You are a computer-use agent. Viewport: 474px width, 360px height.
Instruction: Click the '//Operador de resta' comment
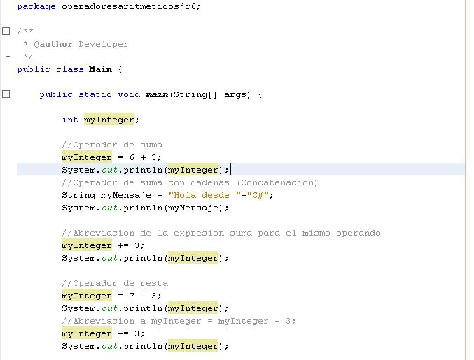[x=115, y=283]
